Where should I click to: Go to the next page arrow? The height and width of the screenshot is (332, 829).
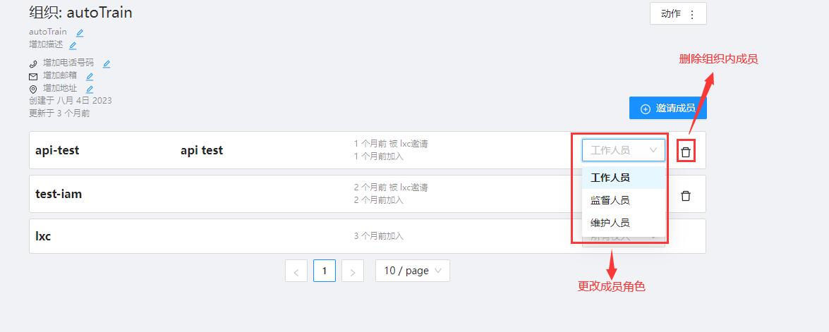[352, 271]
